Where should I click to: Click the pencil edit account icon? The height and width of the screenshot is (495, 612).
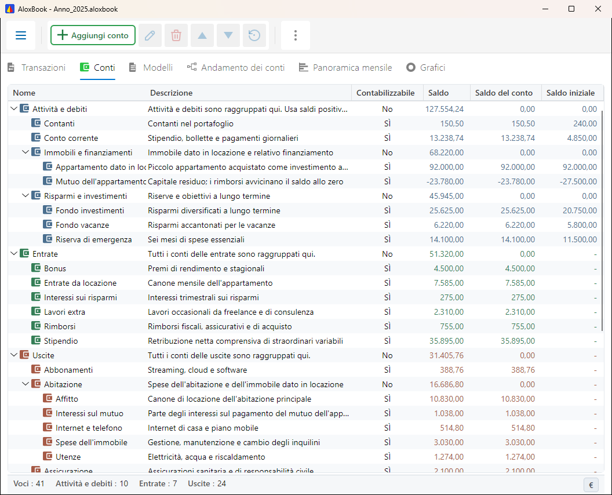pos(150,35)
